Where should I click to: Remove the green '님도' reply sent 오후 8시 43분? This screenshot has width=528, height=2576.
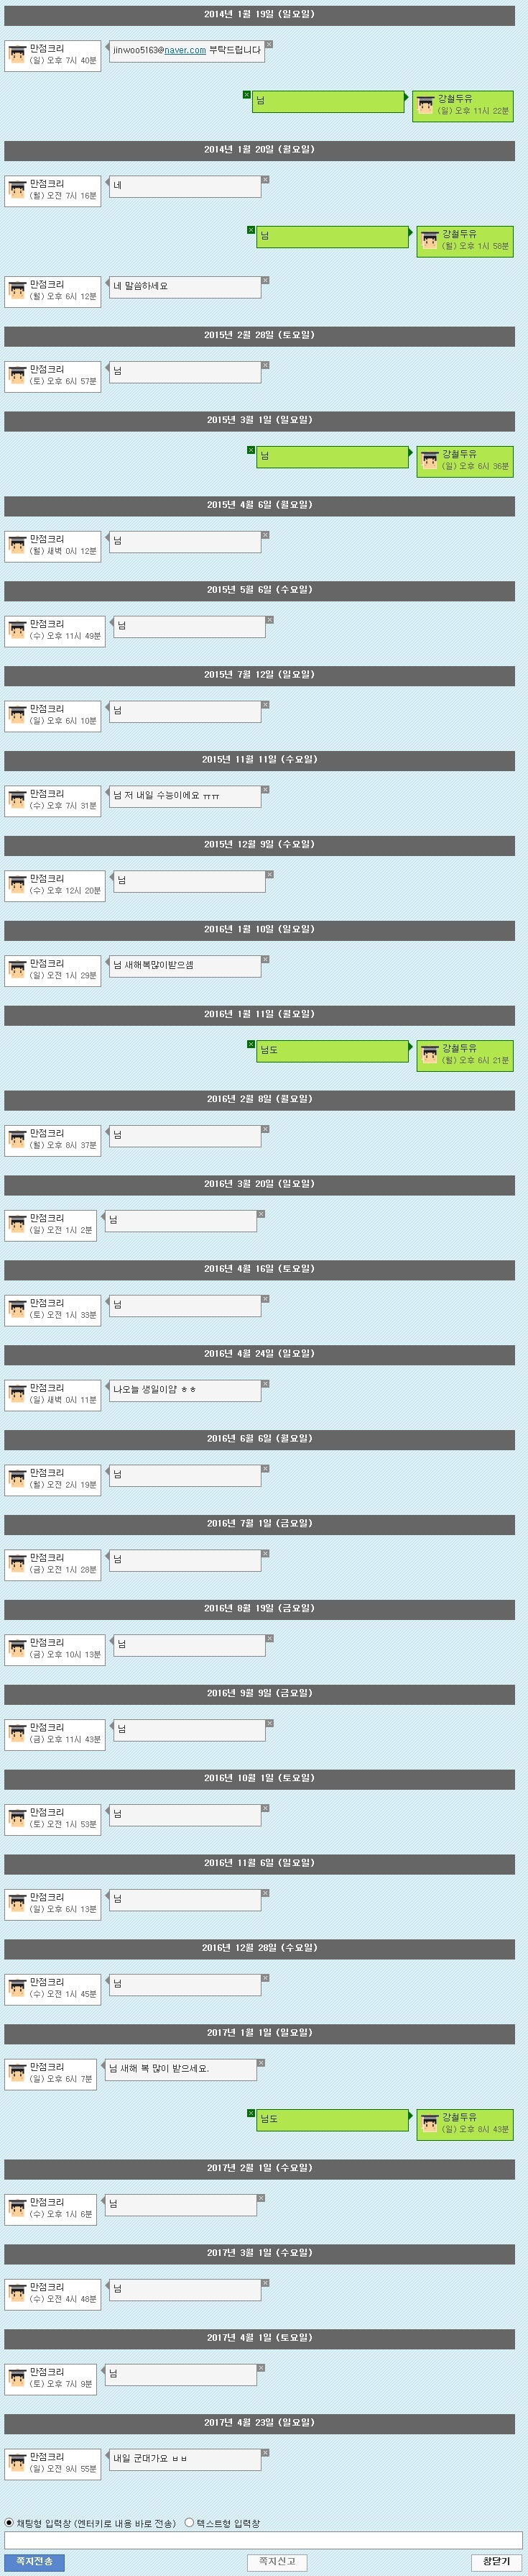(x=251, y=2114)
